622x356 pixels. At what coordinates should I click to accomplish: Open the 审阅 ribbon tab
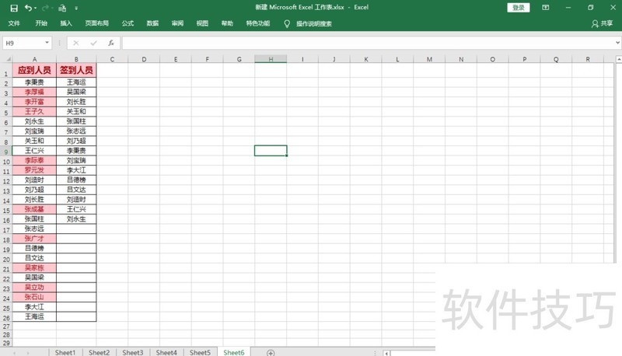(x=178, y=23)
